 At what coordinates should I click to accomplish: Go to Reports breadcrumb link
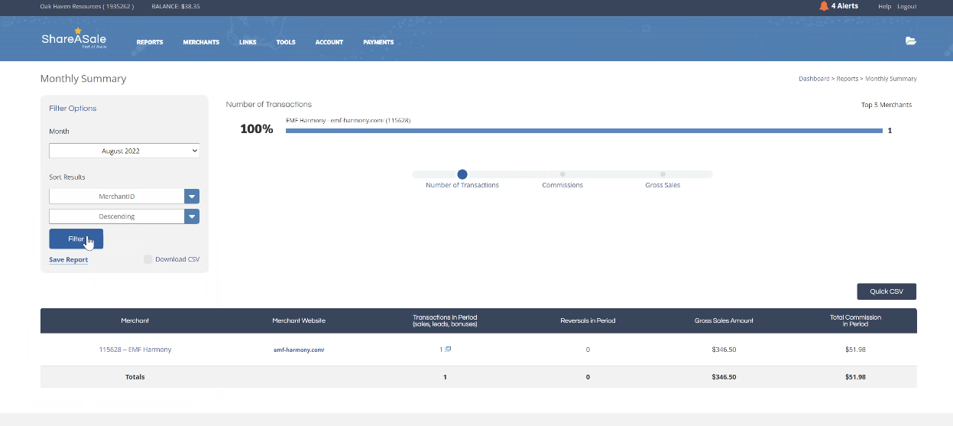point(847,79)
